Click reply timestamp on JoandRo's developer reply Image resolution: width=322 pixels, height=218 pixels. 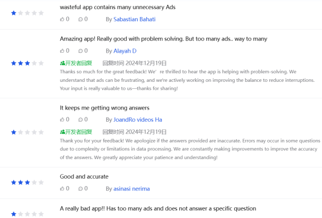135,132
